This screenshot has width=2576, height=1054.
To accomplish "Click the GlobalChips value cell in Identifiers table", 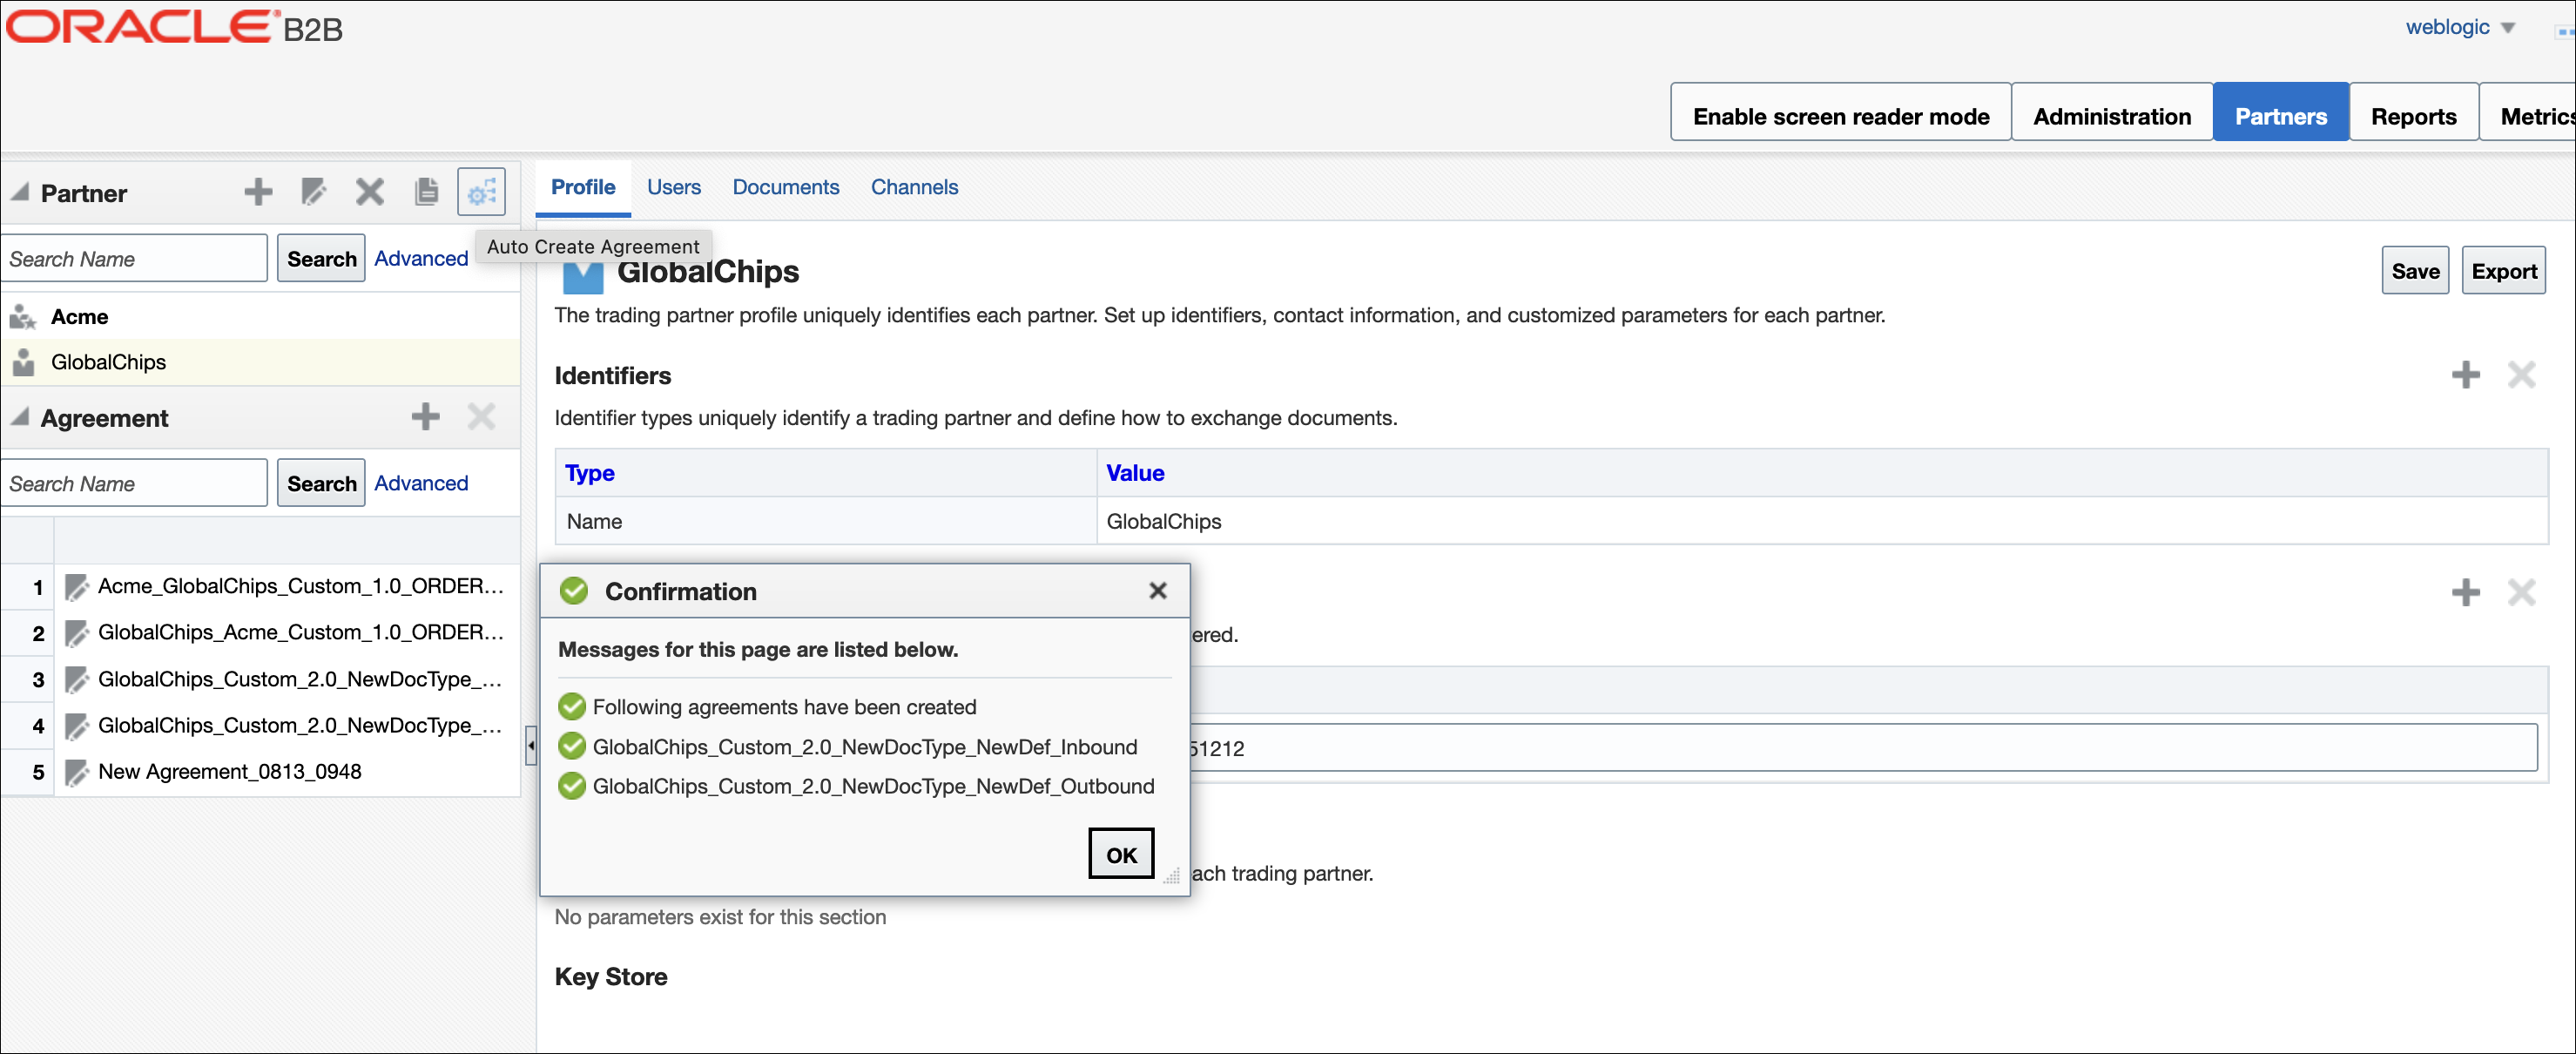I will (x=1821, y=521).
